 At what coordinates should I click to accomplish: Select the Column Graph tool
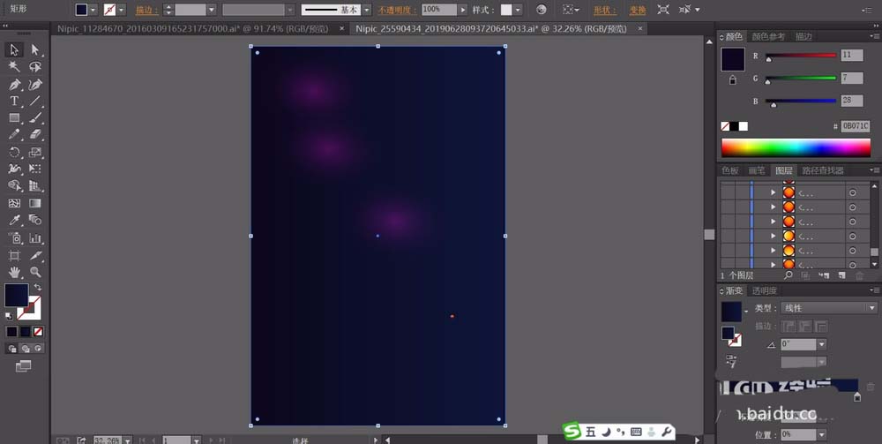35,238
